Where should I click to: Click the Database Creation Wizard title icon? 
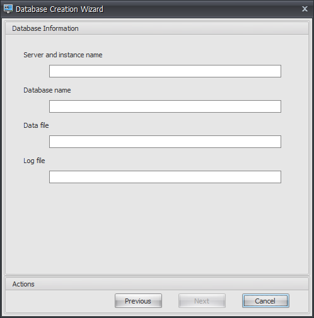pos(8,9)
